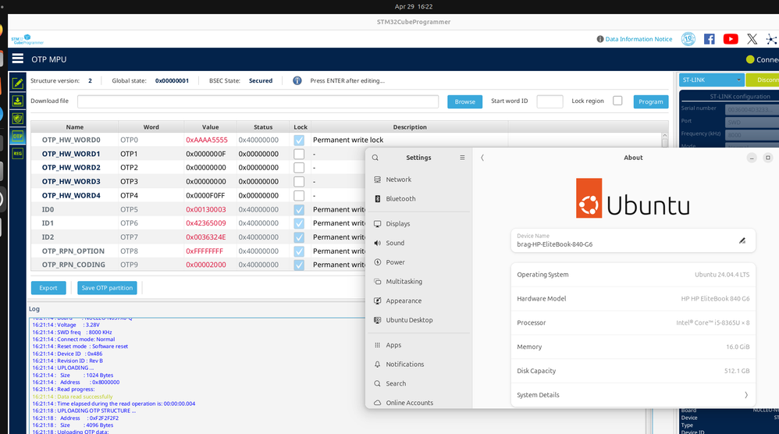Viewport: 779px width, 434px height.
Task: Open the Erasing & Programming download icon
Action: point(18,101)
